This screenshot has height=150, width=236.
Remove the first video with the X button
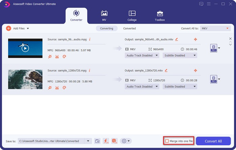(x=230, y=39)
